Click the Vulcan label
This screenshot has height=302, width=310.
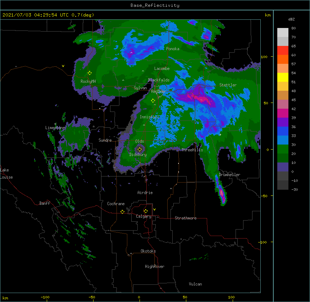coord(195,284)
